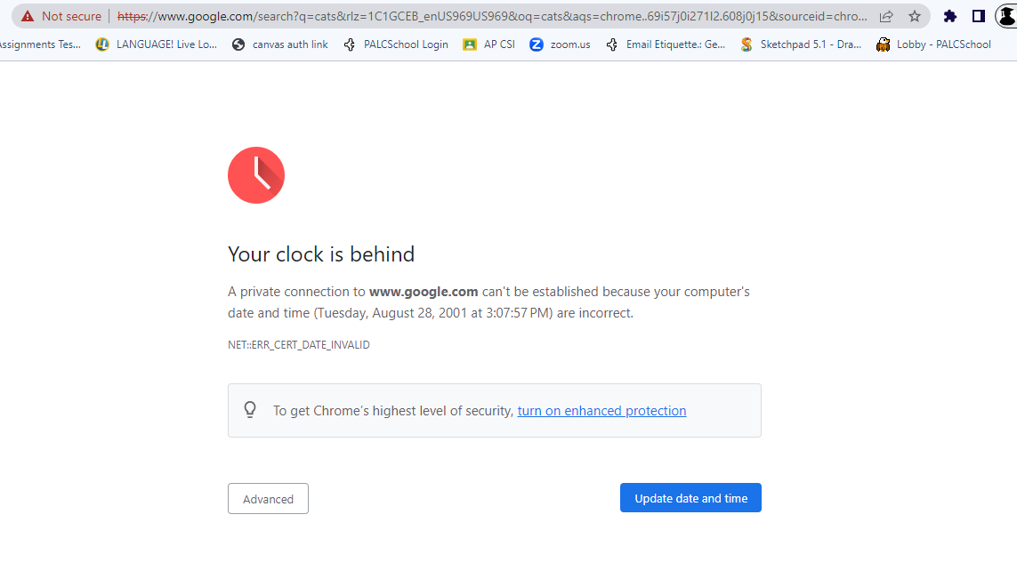Click the Not secure warning icon

tap(28, 16)
